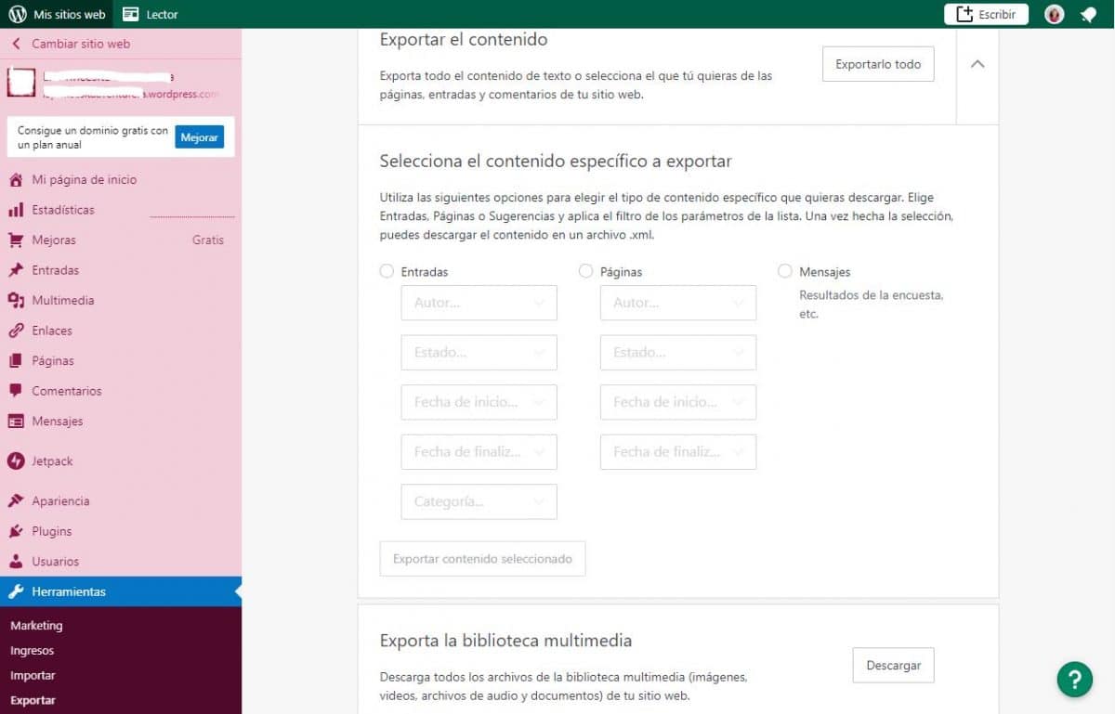Click Exportar contenido seleccionado button
Screen dimensions: 1115x714
482,559
